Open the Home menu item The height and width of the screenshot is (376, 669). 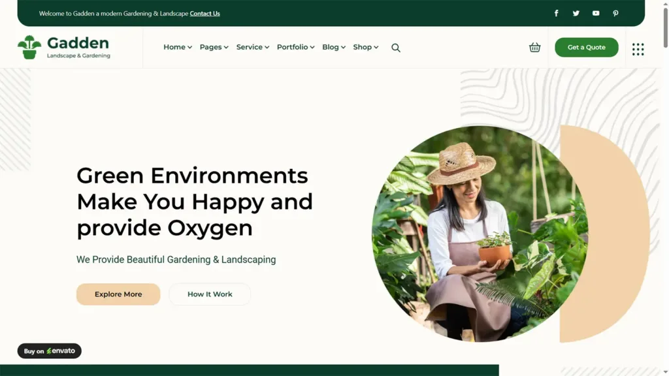tap(174, 47)
